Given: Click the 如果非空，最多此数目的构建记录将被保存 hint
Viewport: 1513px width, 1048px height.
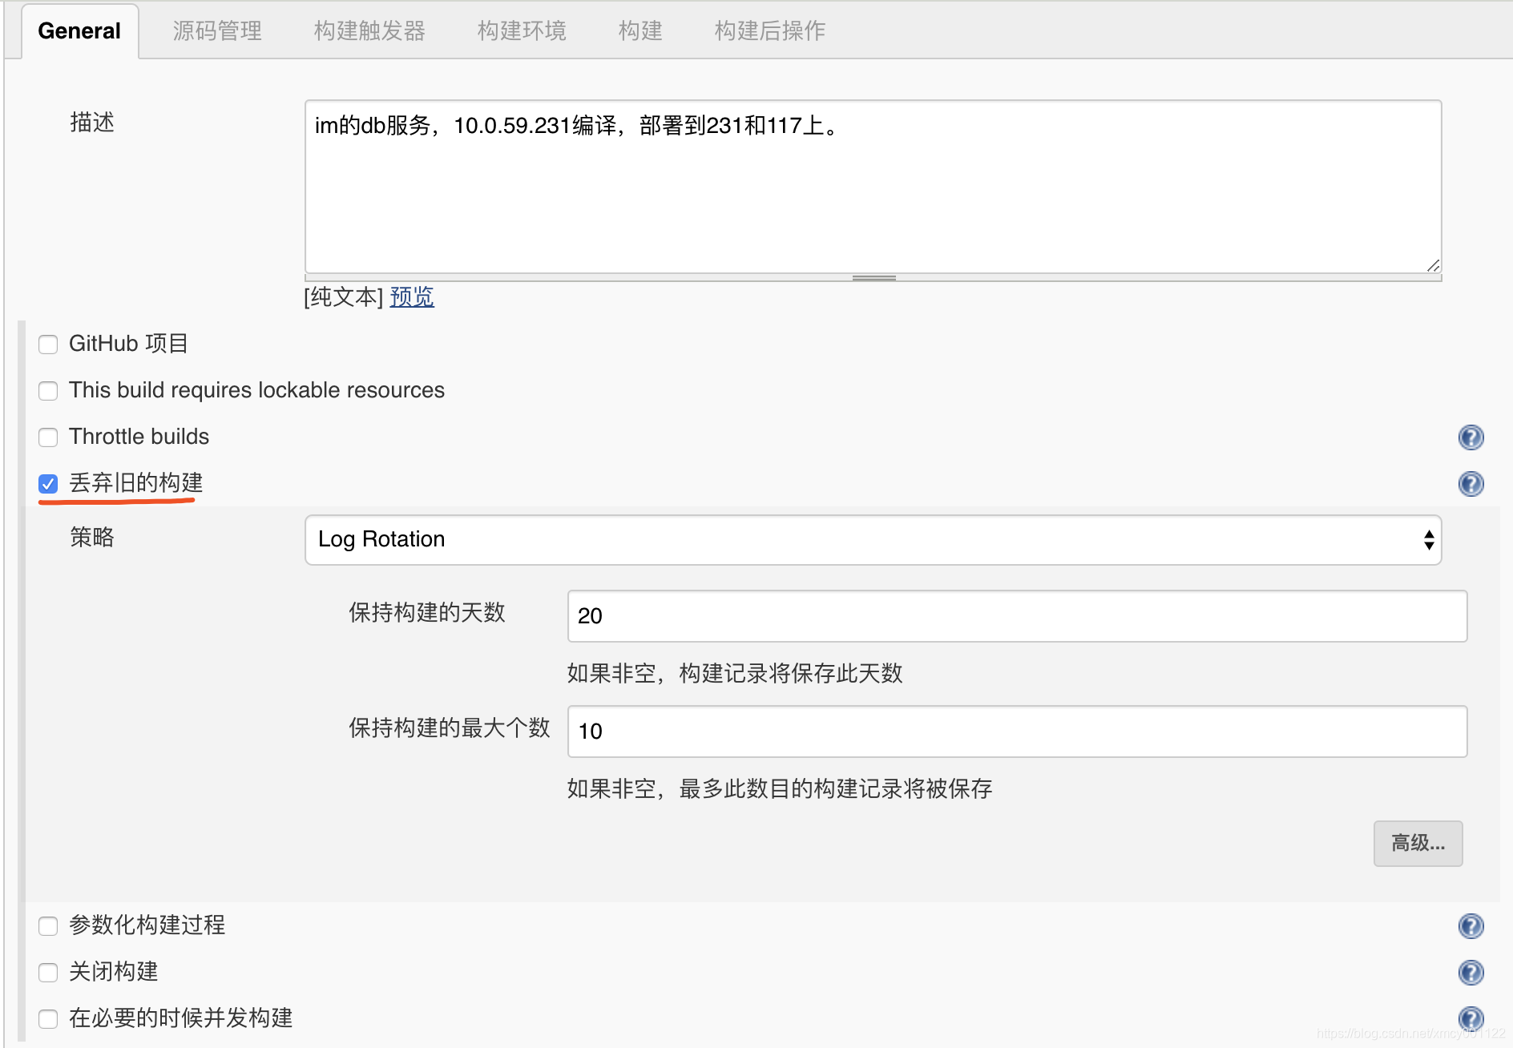Looking at the screenshot, I should click(x=780, y=788).
